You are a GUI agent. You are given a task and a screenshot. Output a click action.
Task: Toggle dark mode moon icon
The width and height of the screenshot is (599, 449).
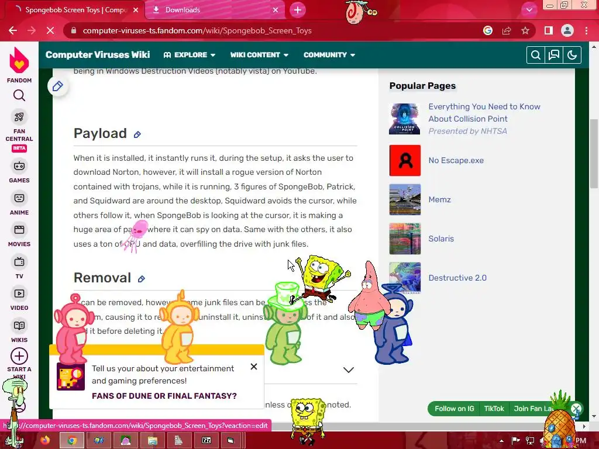pos(572,55)
